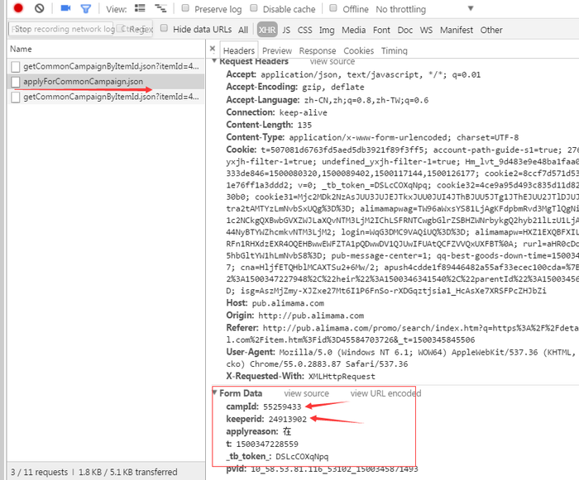Filter requests by CSS
The height and width of the screenshot is (480, 579).
304,31
